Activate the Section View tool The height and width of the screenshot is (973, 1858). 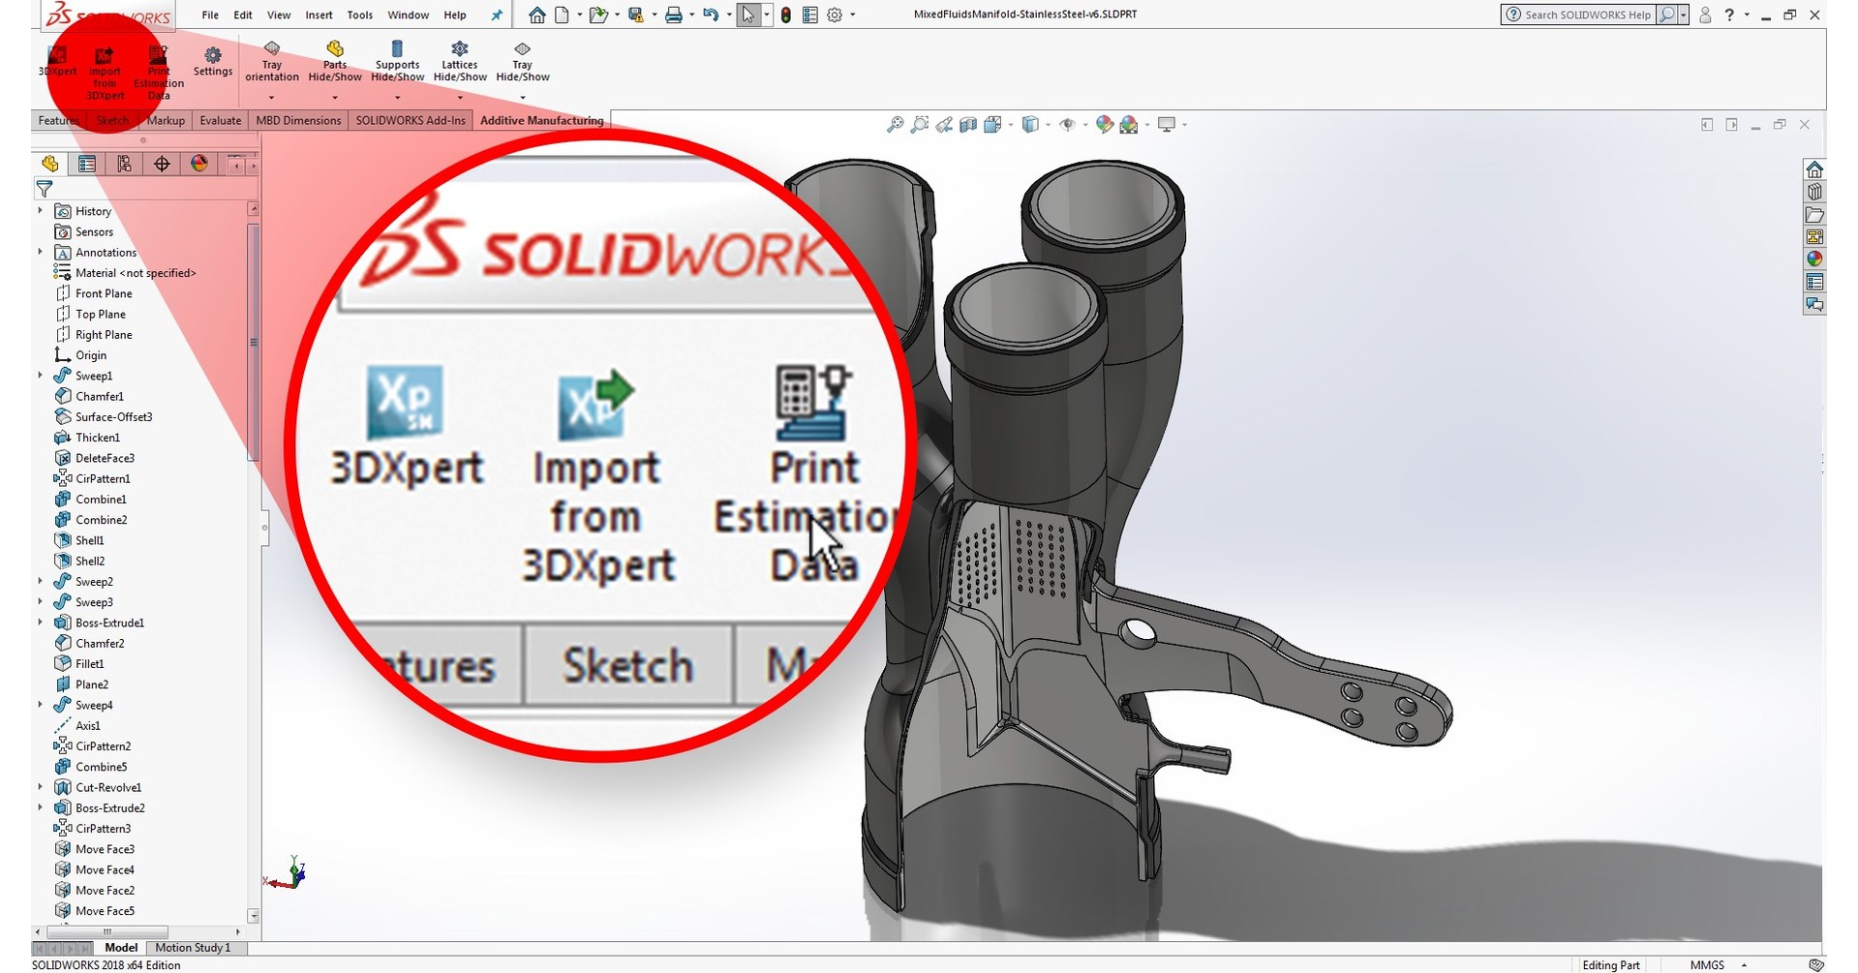coord(967,124)
